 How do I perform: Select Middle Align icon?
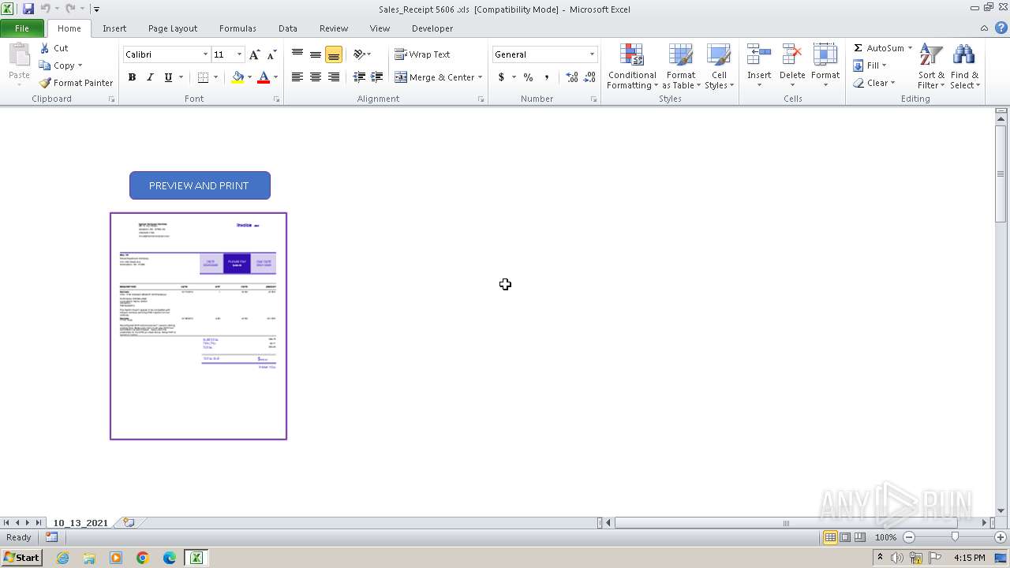[x=316, y=54]
